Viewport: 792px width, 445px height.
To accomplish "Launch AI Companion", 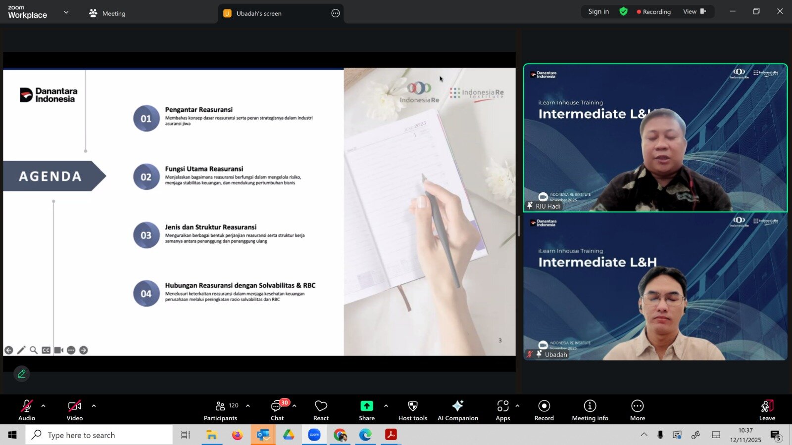I will click(x=457, y=410).
